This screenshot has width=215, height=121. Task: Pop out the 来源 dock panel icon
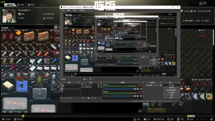pos(101,83)
